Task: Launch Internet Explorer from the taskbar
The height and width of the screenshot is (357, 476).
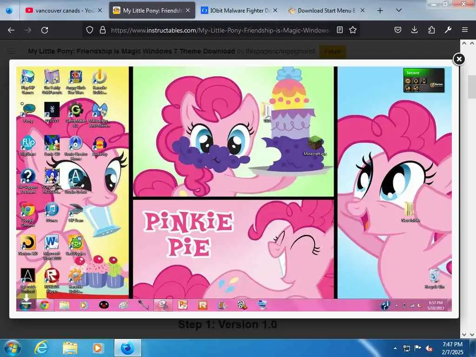Action: pyautogui.click(x=41, y=348)
